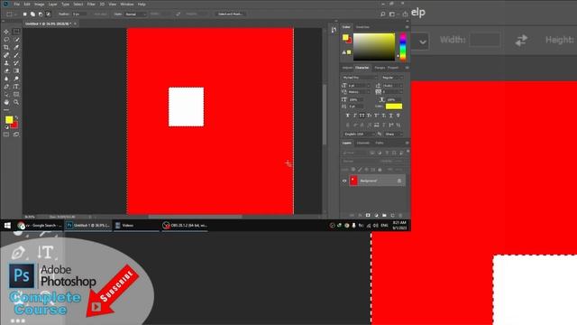Select the Dodge tool
This screenshot has width=577, height=325.
(x=16, y=79)
